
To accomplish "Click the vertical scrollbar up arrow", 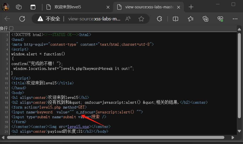I will (239, 29).
